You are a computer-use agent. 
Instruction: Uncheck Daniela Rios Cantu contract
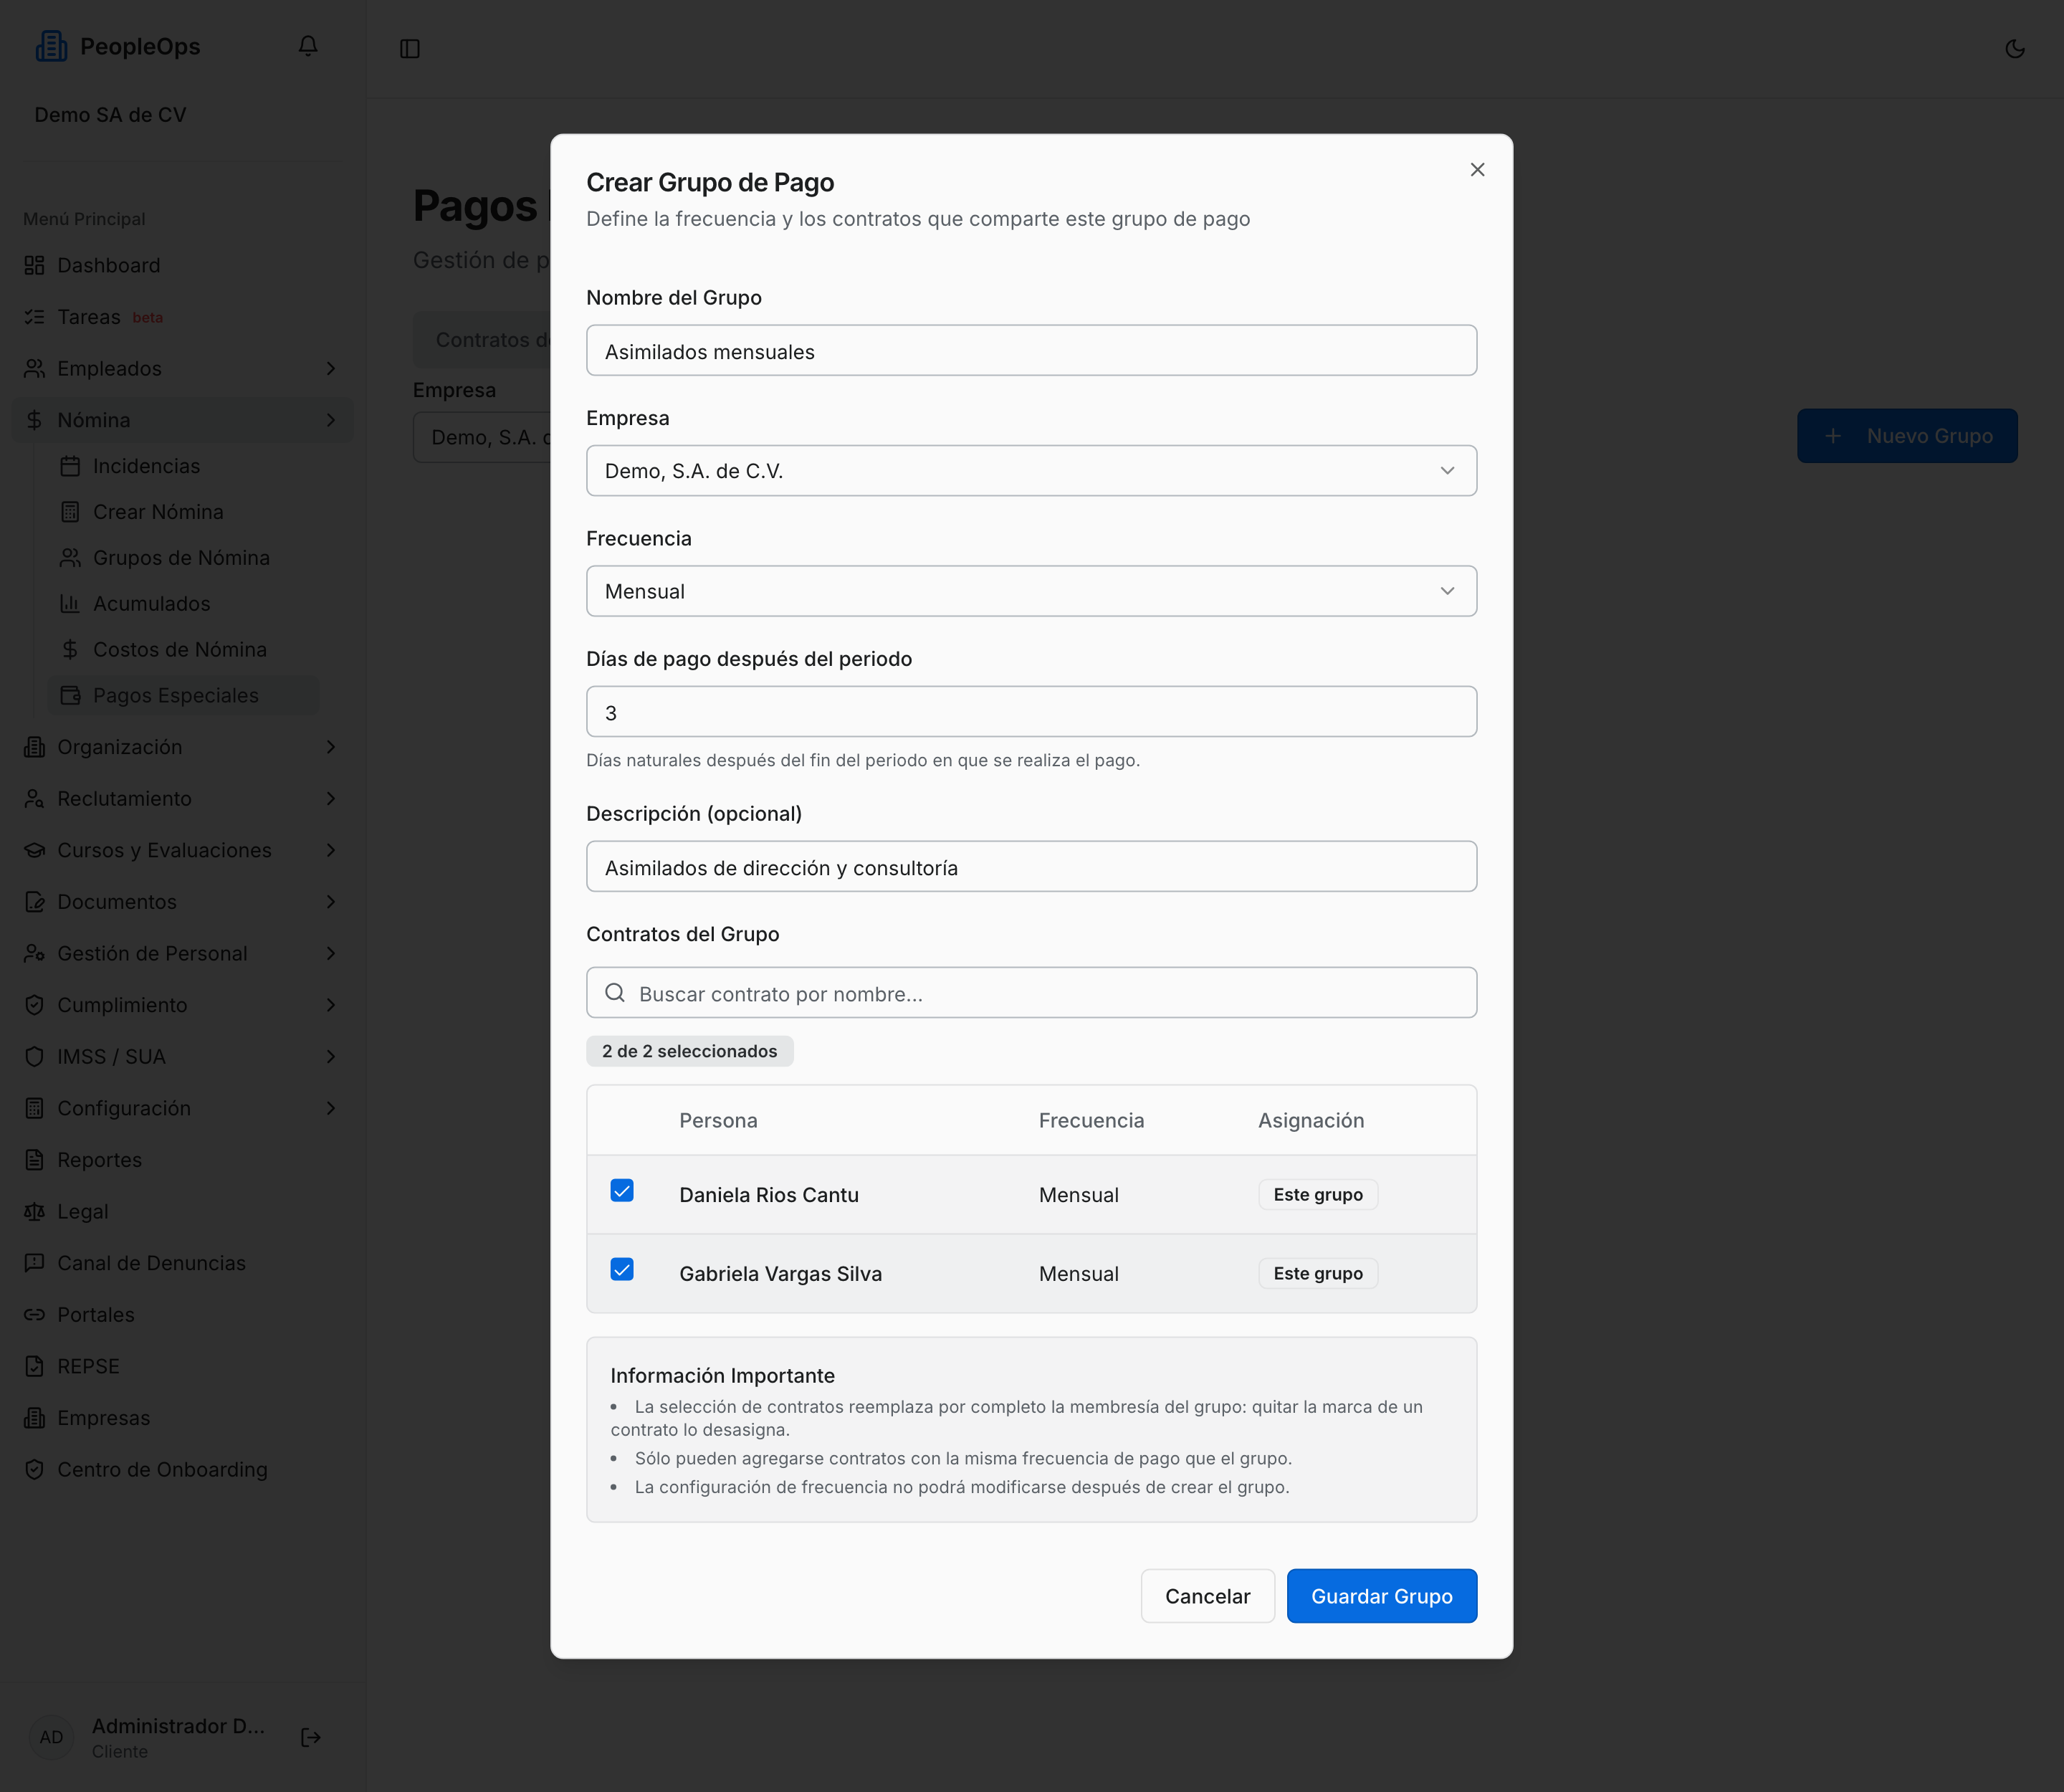point(622,1191)
